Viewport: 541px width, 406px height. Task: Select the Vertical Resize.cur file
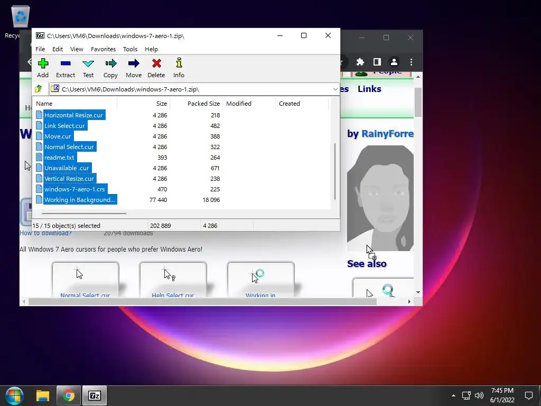(x=69, y=179)
